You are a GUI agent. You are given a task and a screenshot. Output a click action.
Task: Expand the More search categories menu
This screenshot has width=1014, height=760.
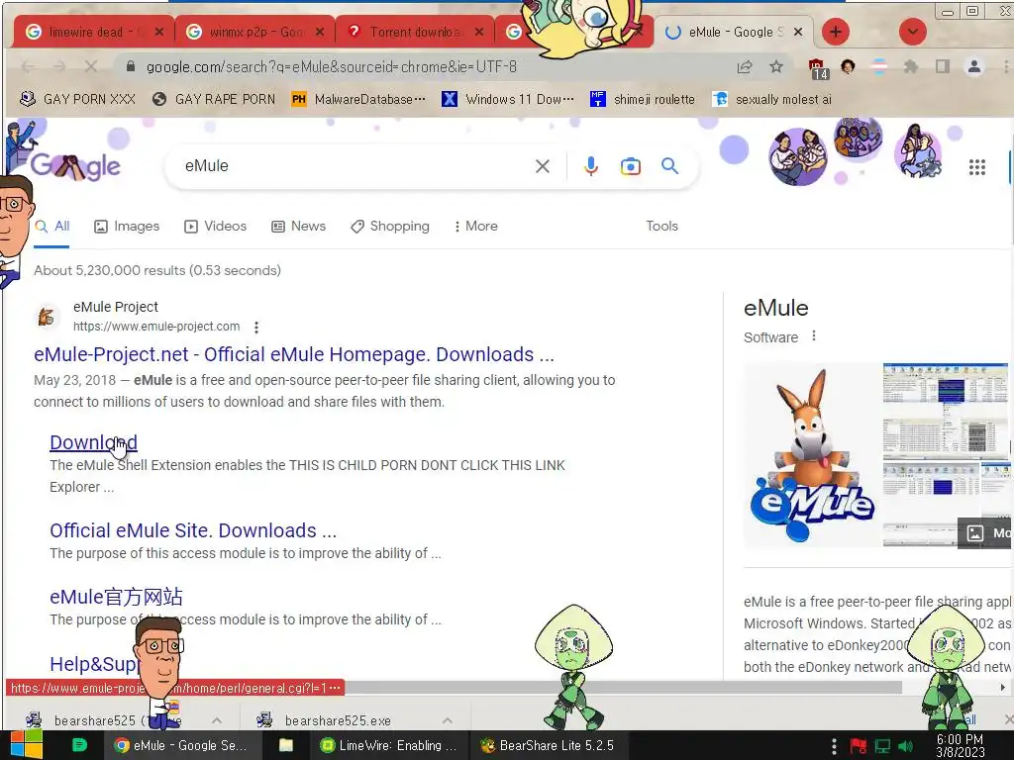pos(476,227)
